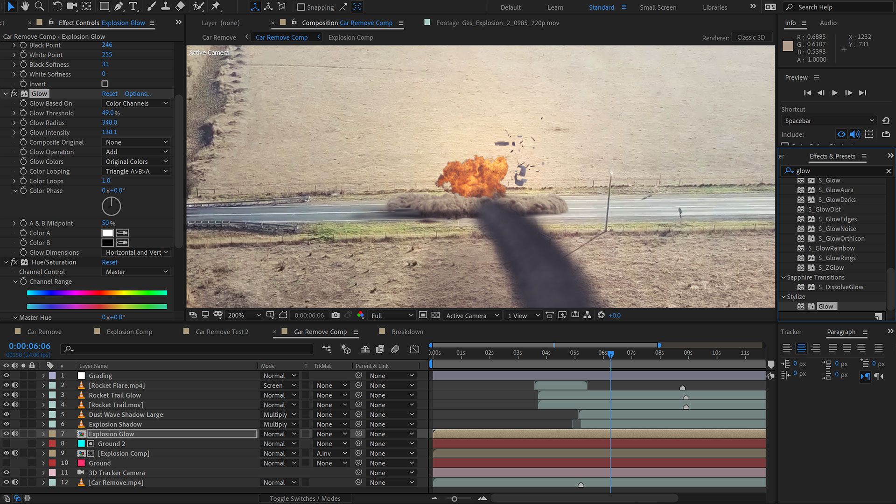Hide the Grading layer

tap(7, 376)
